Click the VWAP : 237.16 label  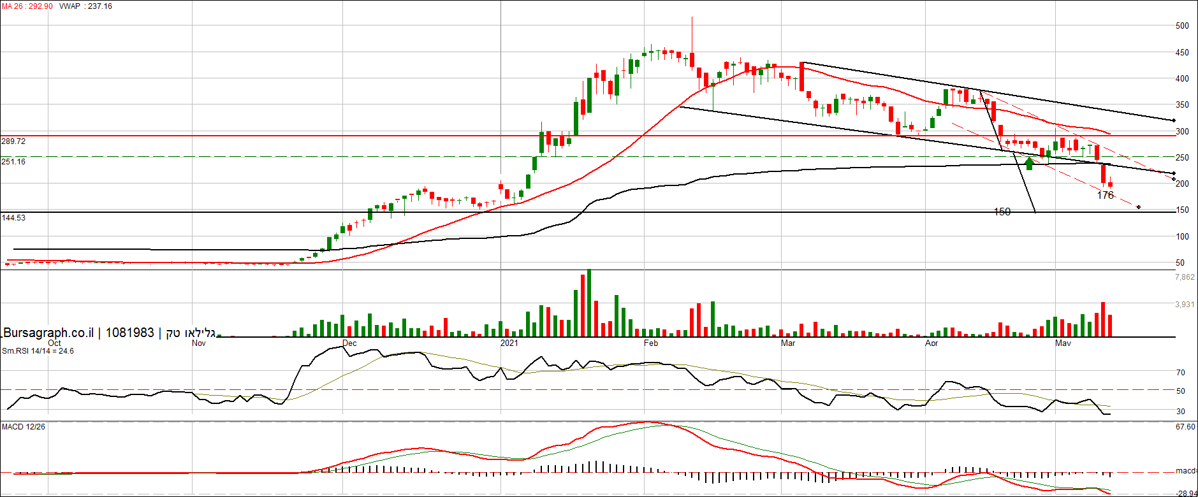coord(85,6)
